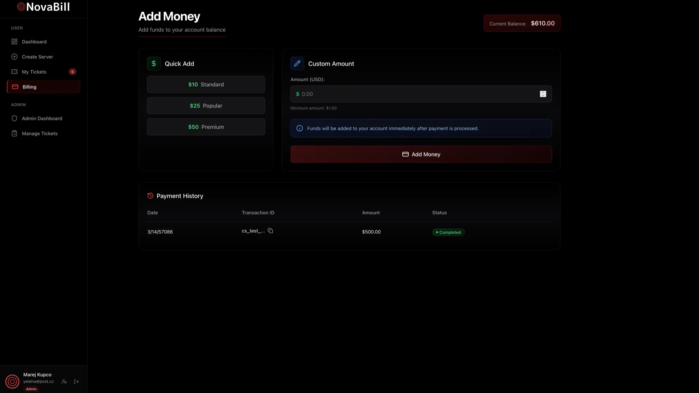Click the copy transaction ID icon
The image size is (699, 393).
(x=270, y=231)
